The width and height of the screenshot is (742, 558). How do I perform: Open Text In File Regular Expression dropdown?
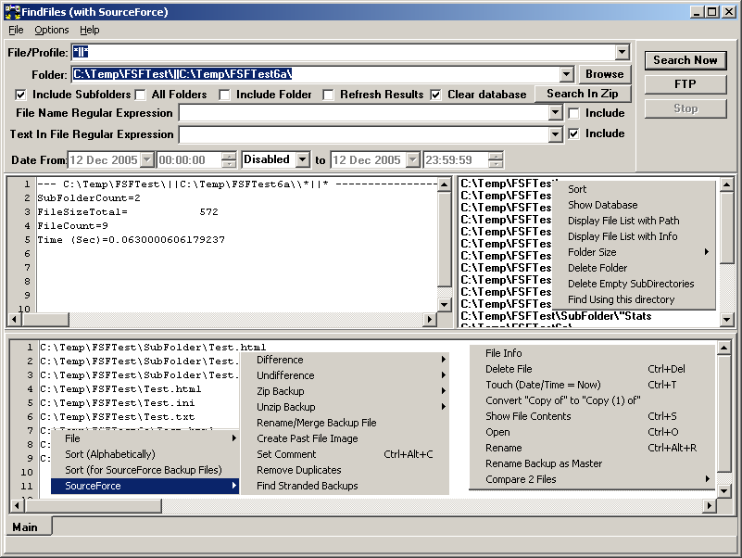point(556,134)
